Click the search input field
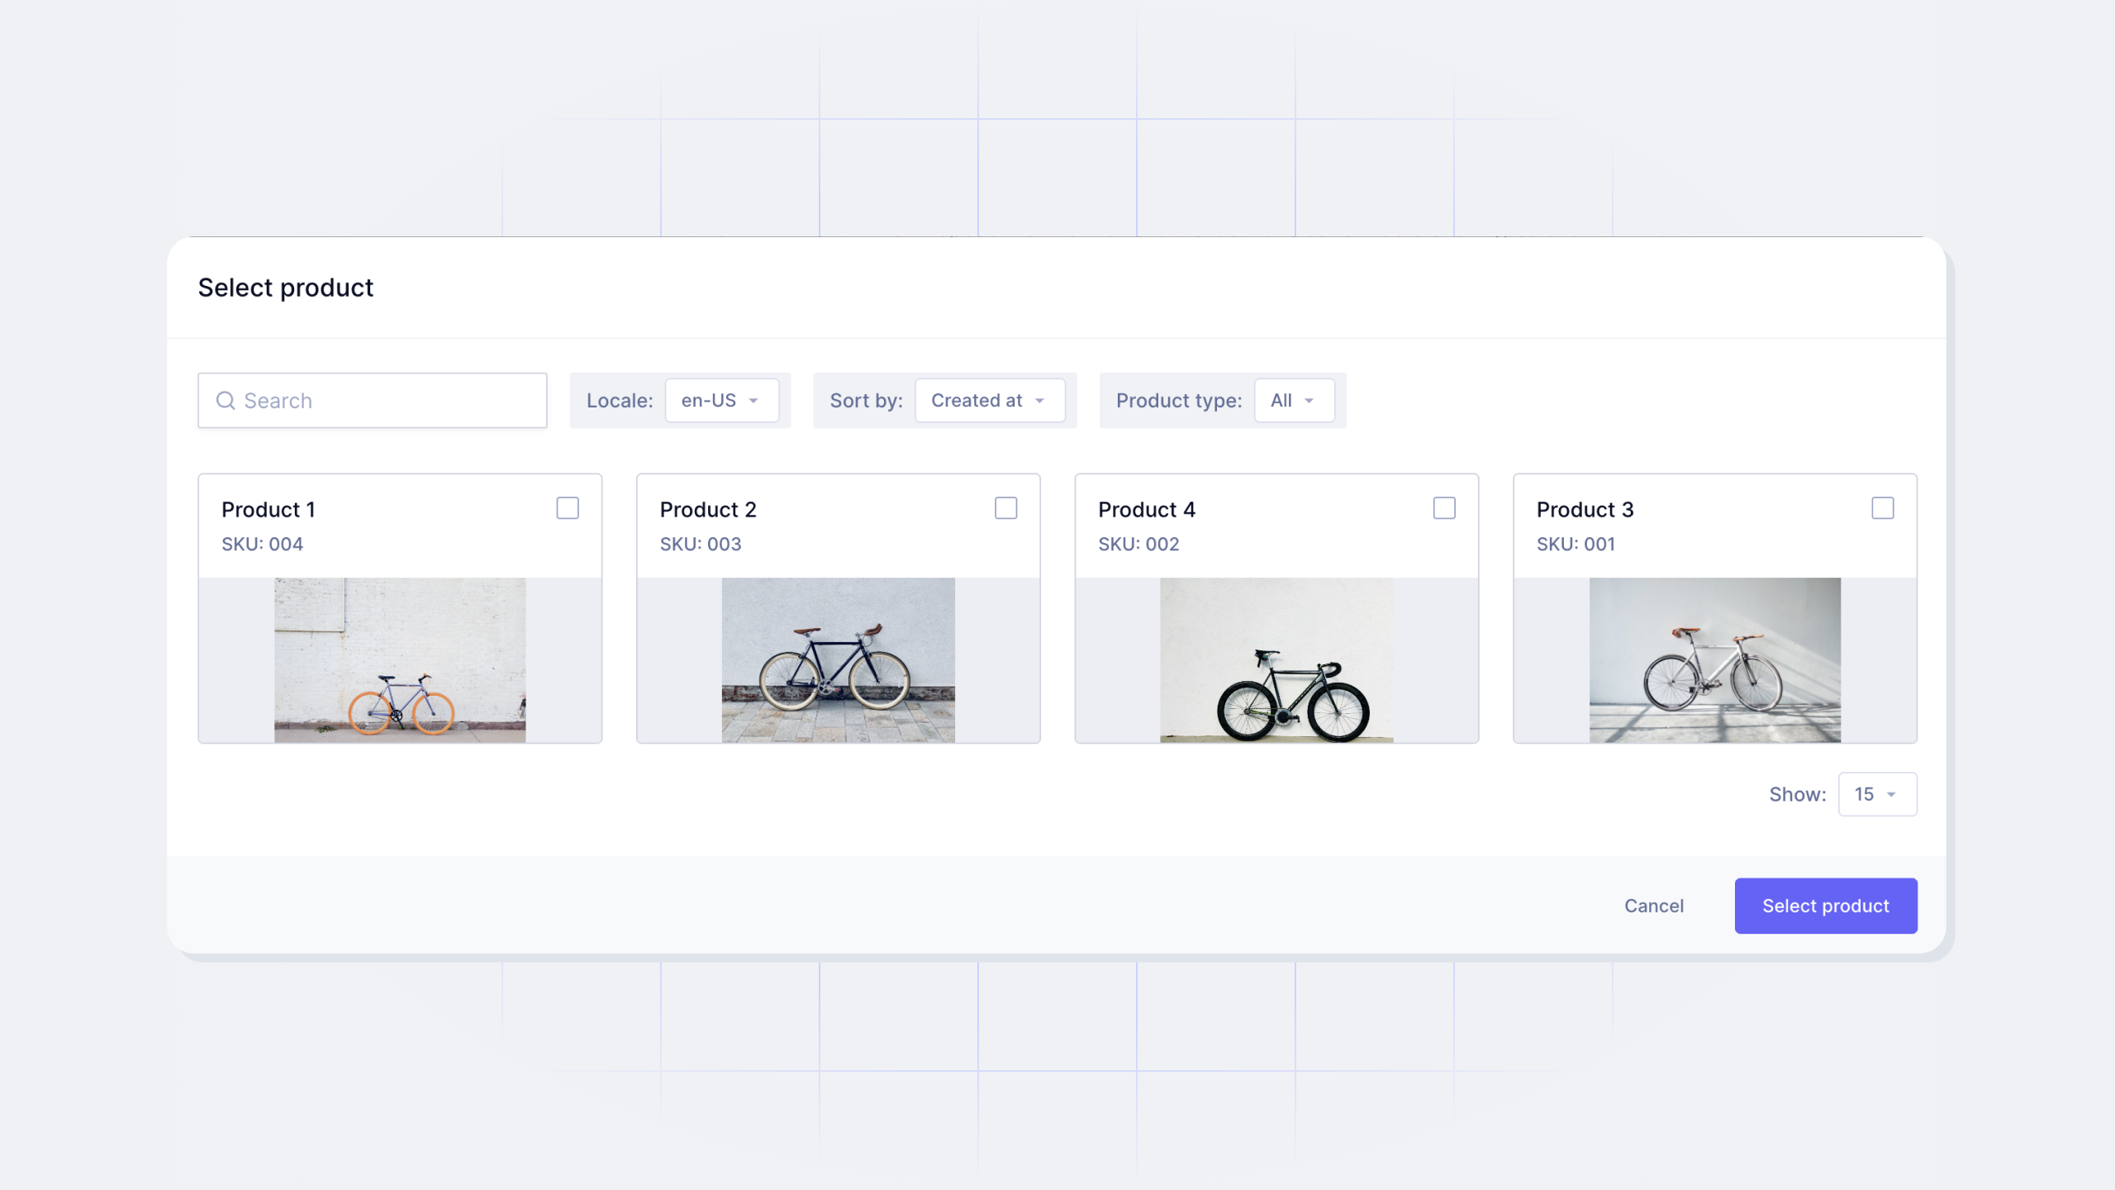The width and height of the screenshot is (2115, 1190). click(x=372, y=400)
